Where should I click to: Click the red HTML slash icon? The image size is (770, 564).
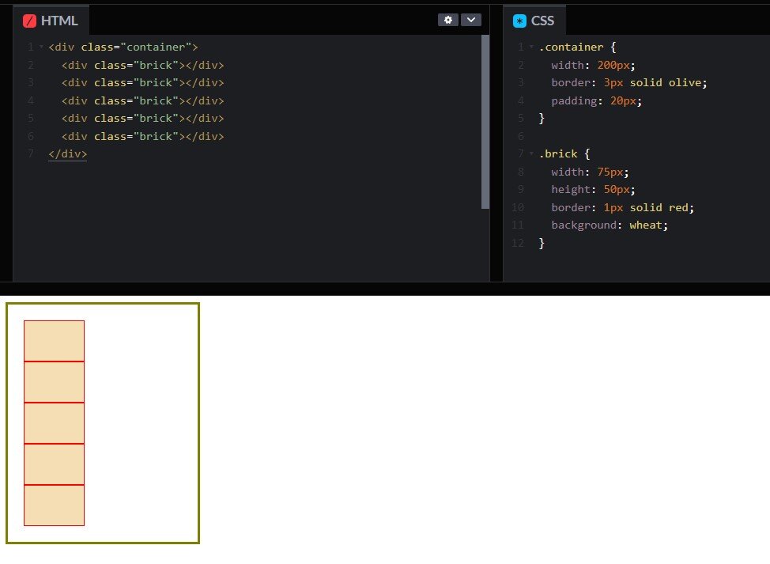pyautogui.click(x=29, y=21)
